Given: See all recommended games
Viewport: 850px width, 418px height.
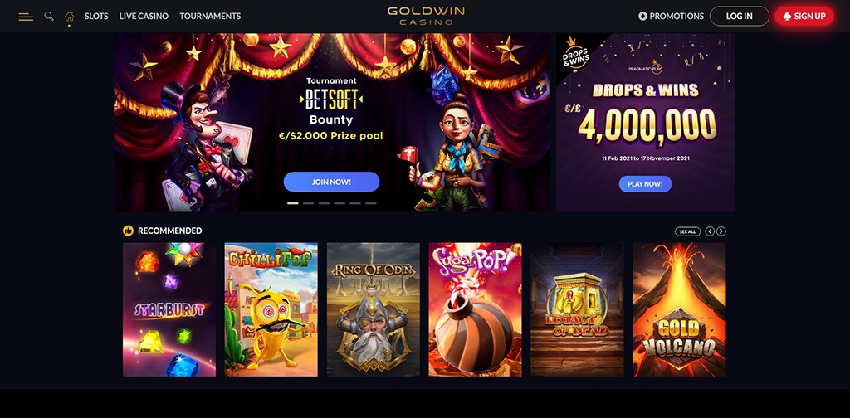Looking at the screenshot, I should pos(687,231).
